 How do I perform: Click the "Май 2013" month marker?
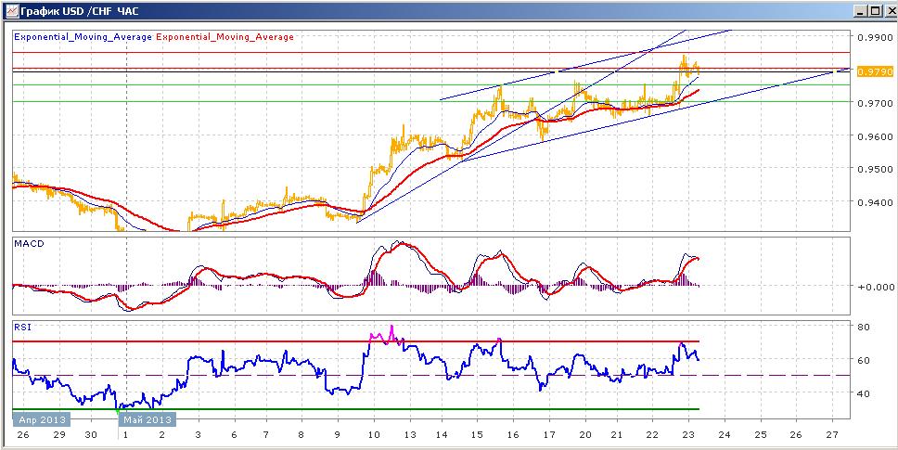click(147, 419)
